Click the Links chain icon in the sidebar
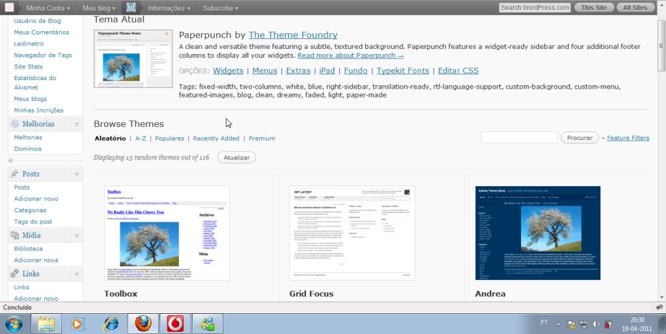 click(14, 273)
